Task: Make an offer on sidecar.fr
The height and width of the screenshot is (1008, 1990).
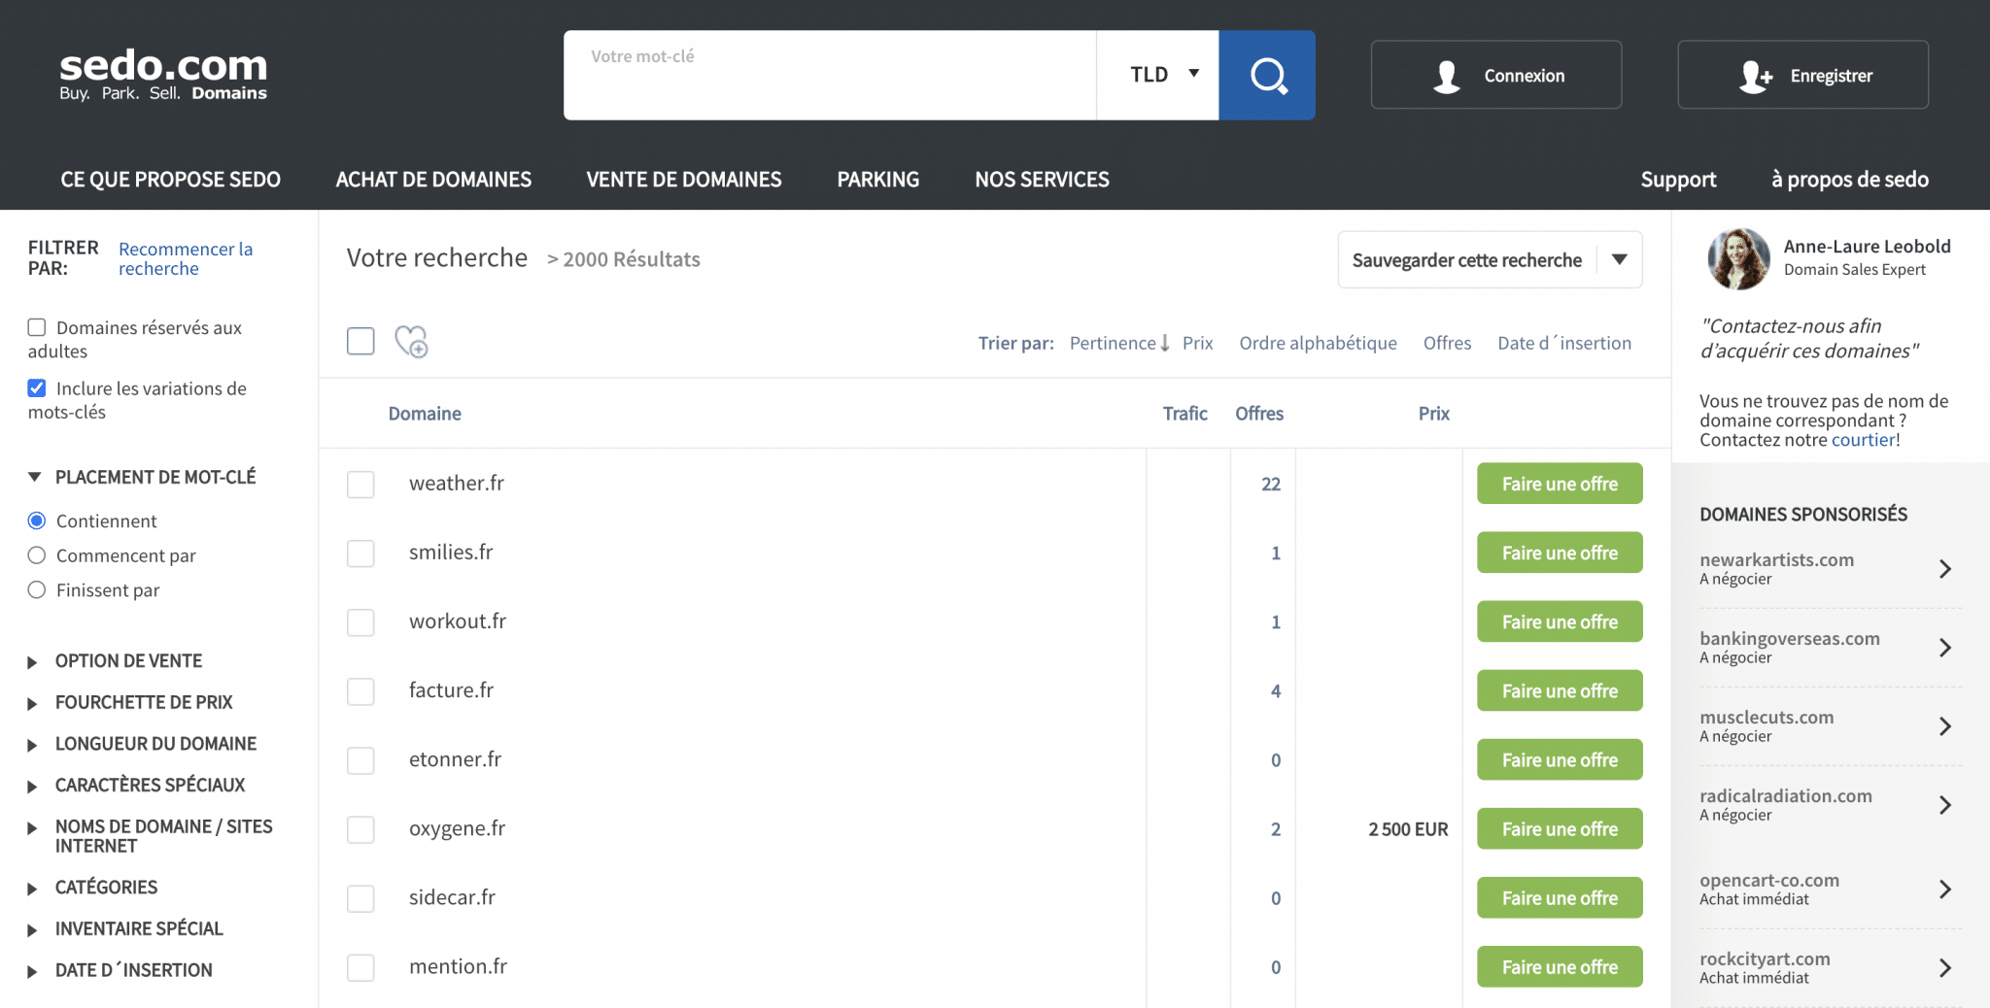Action: [1560, 897]
